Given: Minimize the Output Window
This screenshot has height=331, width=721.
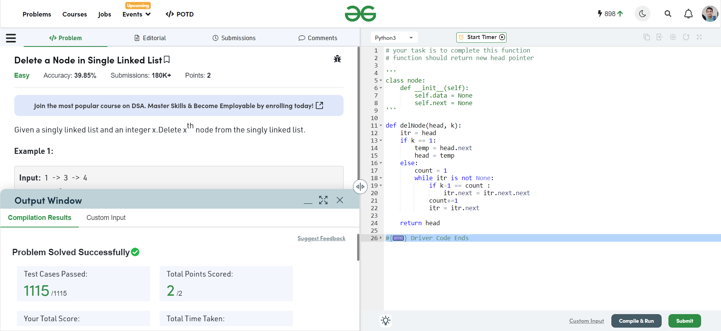Looking at the screenshot, I should pos(308,203).
